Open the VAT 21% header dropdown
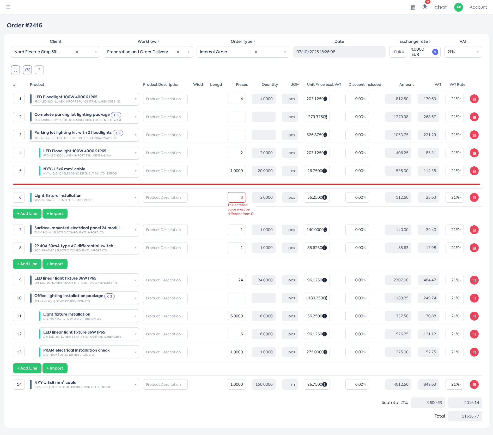 [x=463, y=52]
